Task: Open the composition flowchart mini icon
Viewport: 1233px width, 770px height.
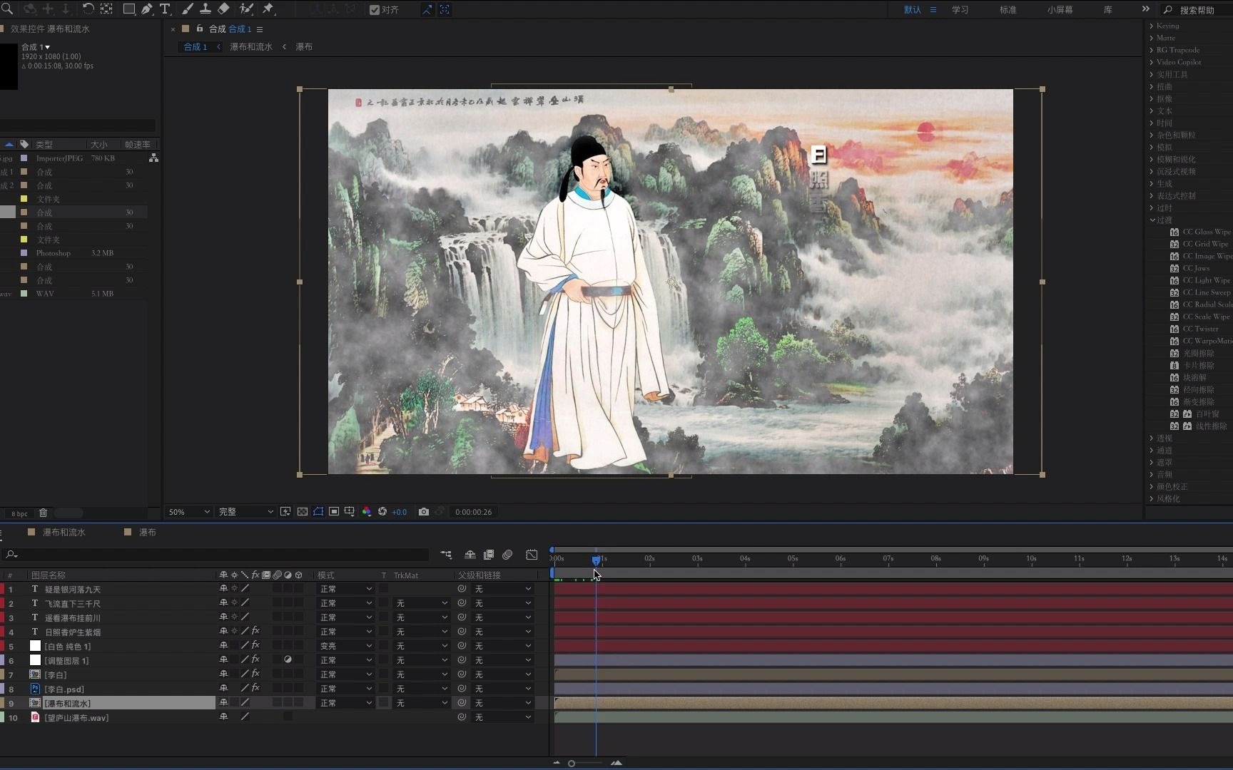Action: [446, 554]
